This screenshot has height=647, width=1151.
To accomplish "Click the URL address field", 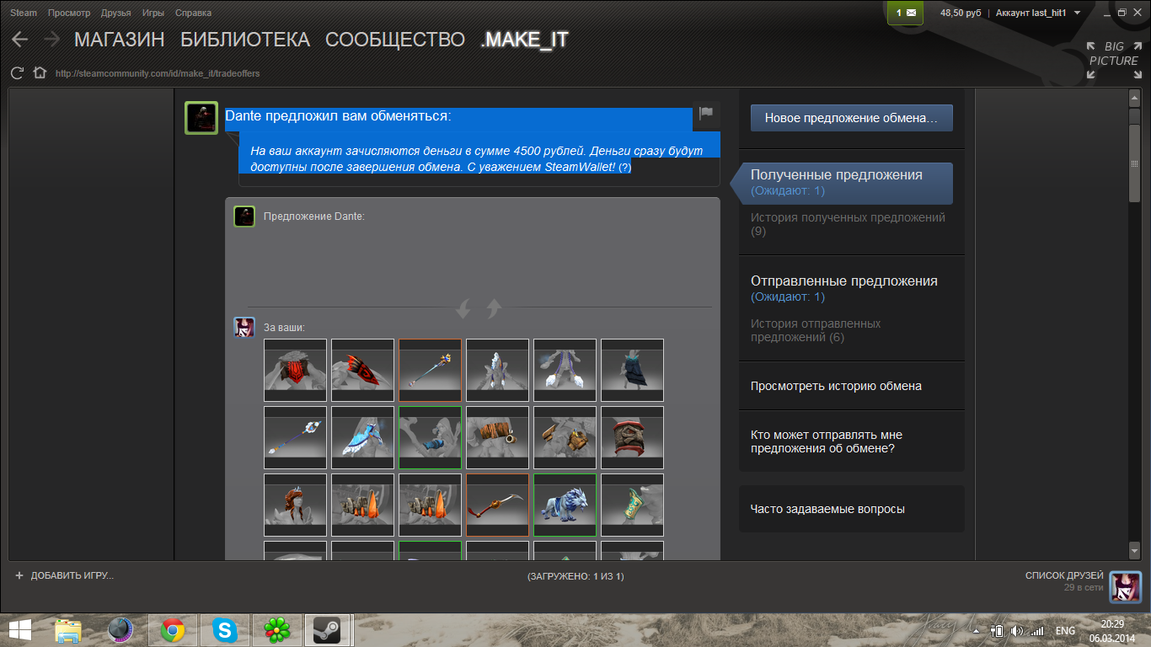I will [x=158, y=73].
